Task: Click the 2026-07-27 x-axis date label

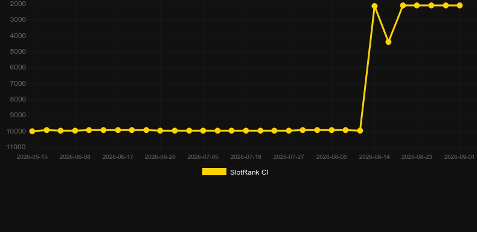Action: (289, 157)
